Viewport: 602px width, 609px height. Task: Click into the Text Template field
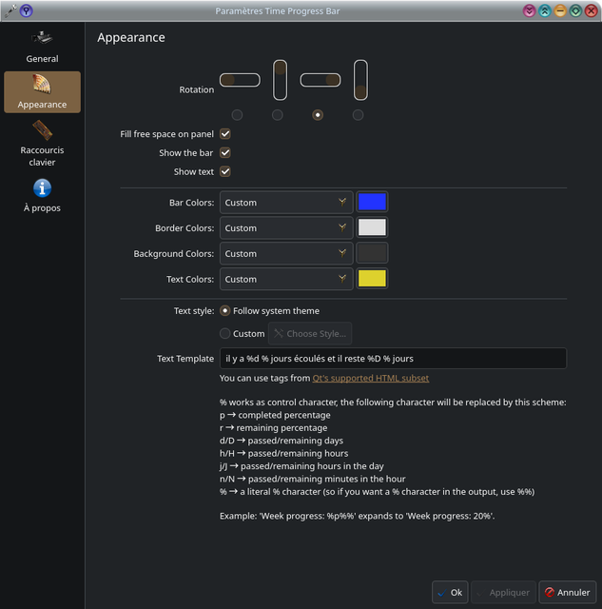click(393, 358)
